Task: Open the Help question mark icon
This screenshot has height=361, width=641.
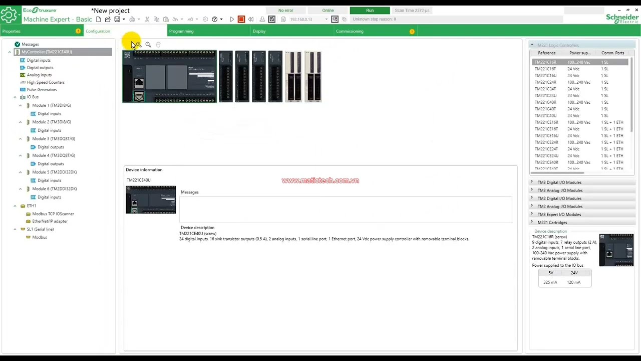Action: 215,19
